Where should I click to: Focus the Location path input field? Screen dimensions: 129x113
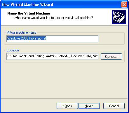coord(52,56)
